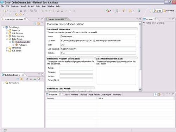
Task: Click the Copyright input field
Action: point(76,80)
